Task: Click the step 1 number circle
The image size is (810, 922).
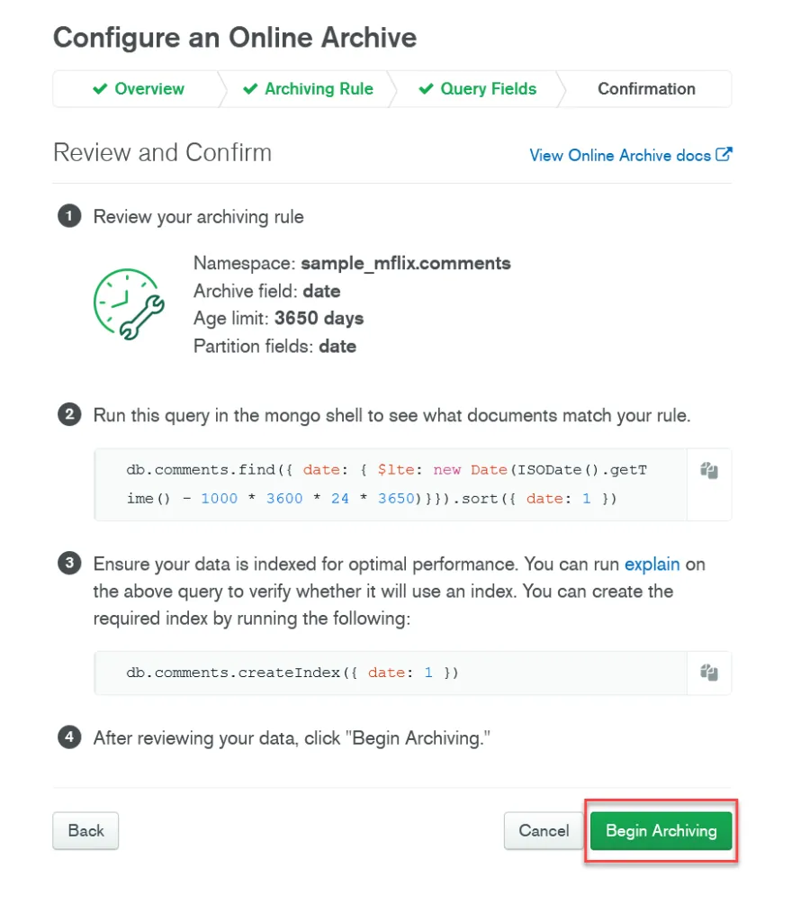Action: point(69,217)
